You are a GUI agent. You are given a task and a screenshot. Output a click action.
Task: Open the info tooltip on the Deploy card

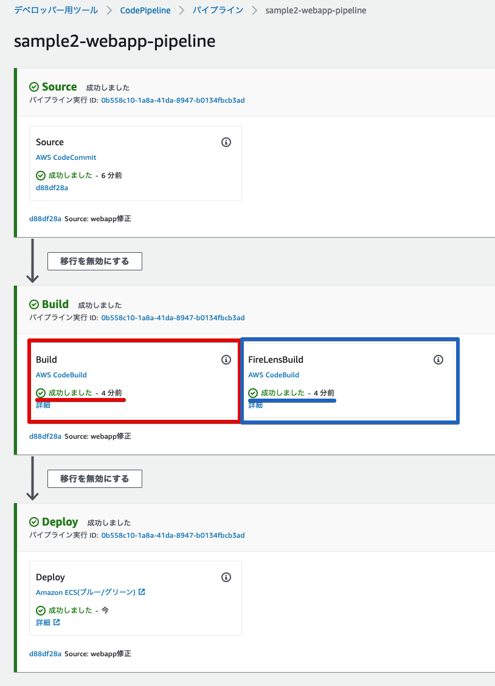pos(226,577)
